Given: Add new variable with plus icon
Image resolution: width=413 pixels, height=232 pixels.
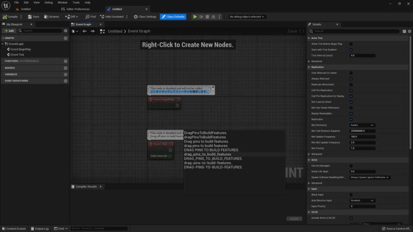Looking at the screenshot, I should (x=66, y=75).
